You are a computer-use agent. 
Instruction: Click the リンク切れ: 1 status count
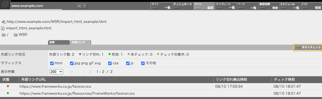click(91, 54)
